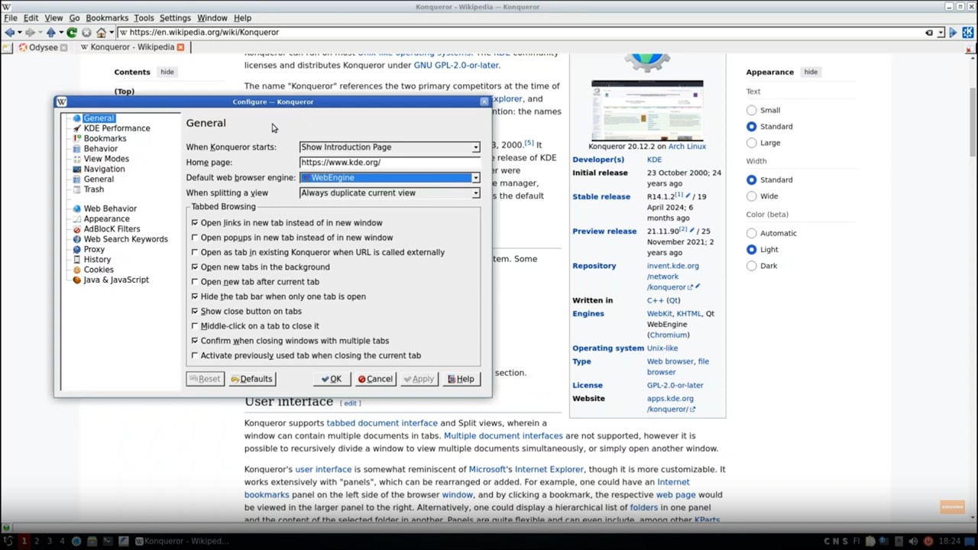The image size is (978, 550).
Task: Toggle Hide the tab bar checkbox
Action: (x=194, y=296)
